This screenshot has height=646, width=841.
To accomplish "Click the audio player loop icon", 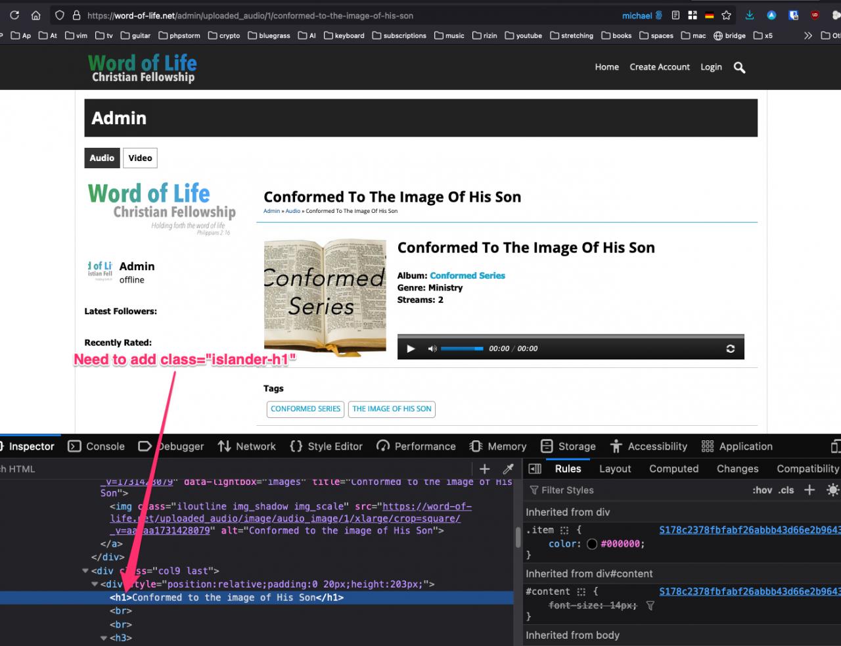I will coord(730,348).
